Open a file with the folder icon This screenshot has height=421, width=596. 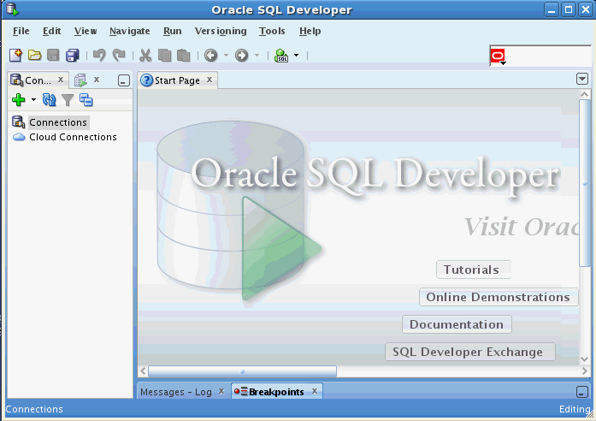click(x=34, y=56)
